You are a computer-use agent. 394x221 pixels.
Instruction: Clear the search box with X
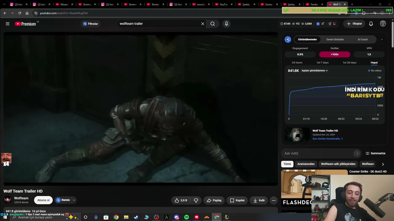click(x=203, y=24)
